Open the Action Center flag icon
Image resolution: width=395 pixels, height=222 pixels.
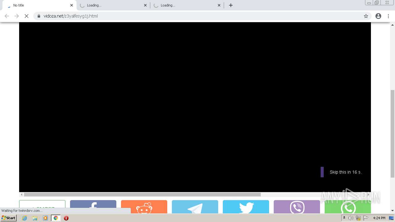point(366,218)
